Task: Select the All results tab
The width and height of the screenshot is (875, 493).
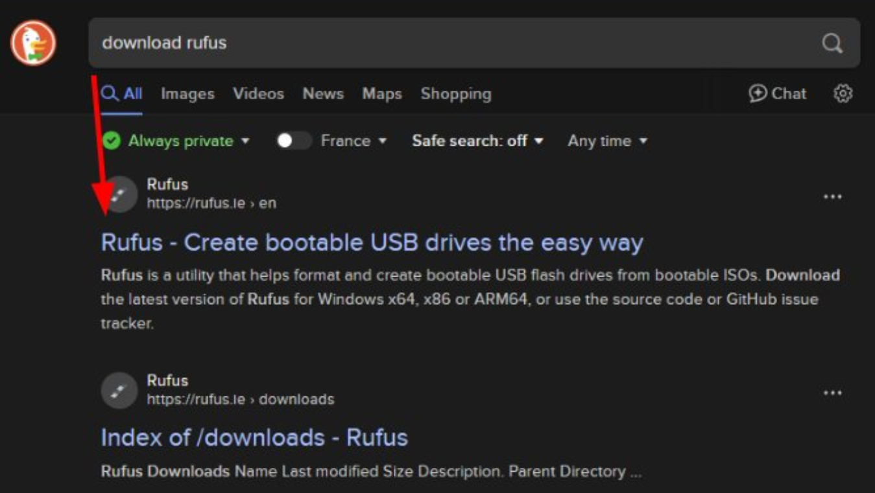Action: 121,93
